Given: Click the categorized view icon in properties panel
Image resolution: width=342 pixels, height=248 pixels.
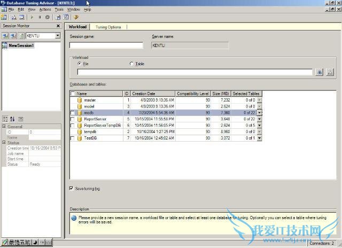Looking at the screenshot, I should coord(5,119).
